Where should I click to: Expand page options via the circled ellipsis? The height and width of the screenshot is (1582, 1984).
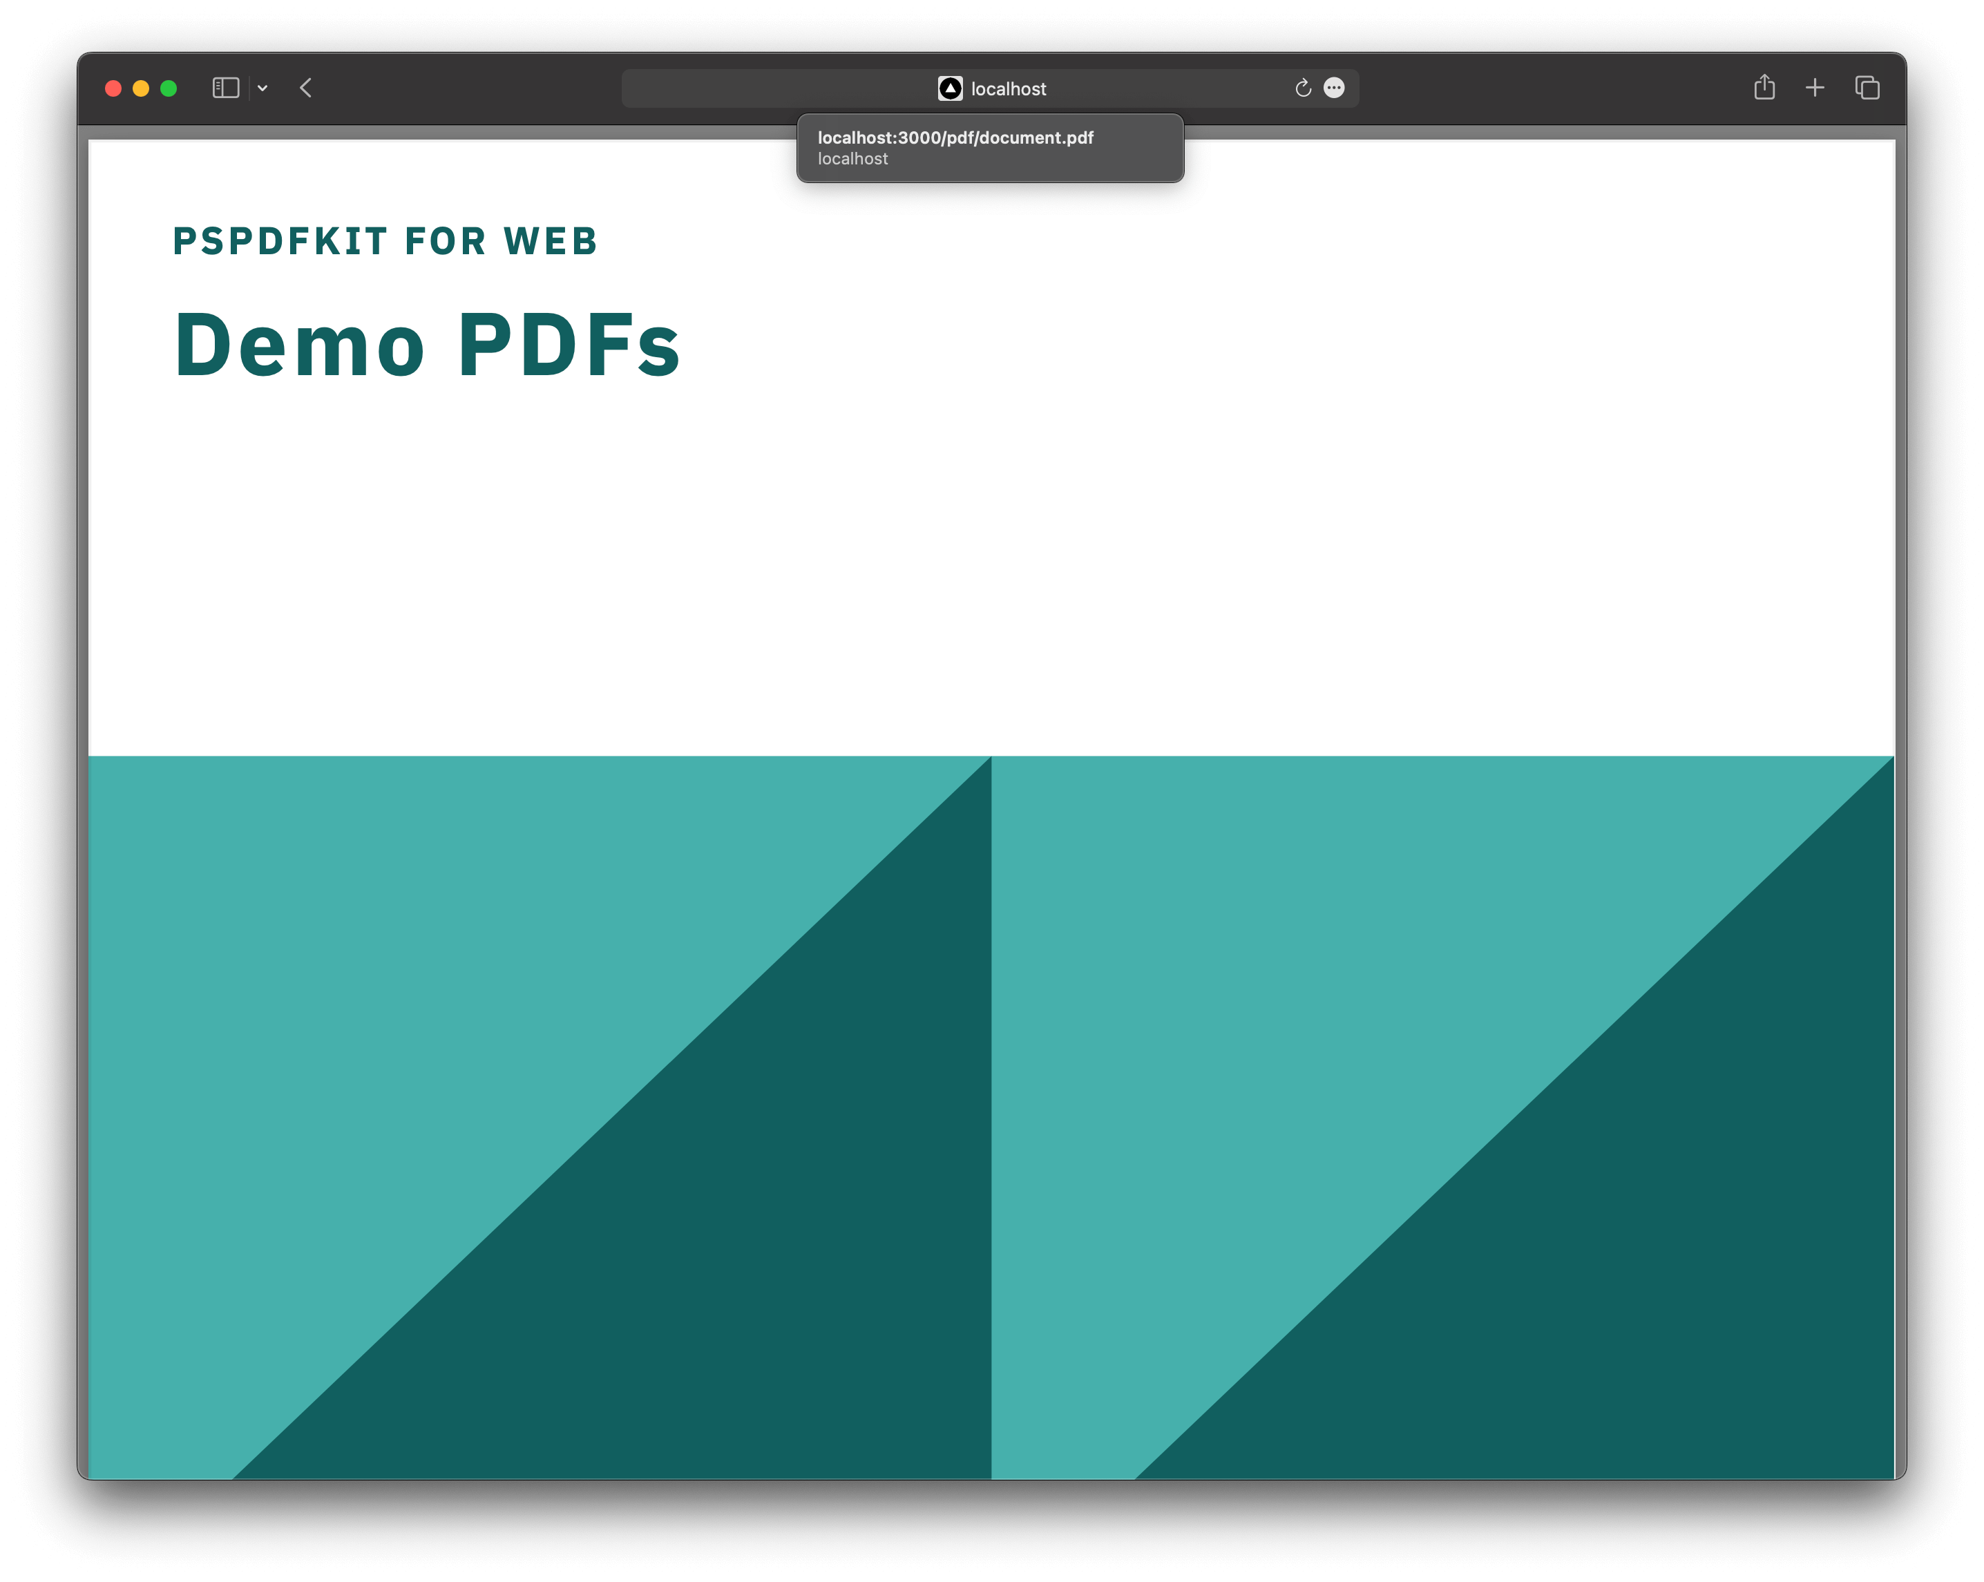(x=1333, y=88)
